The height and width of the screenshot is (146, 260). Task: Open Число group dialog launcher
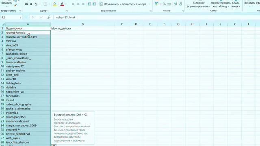[183, 11]
